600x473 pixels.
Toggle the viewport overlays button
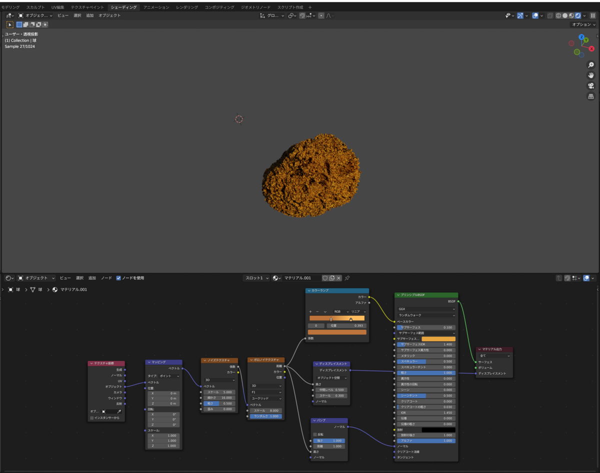click(535, 16)
